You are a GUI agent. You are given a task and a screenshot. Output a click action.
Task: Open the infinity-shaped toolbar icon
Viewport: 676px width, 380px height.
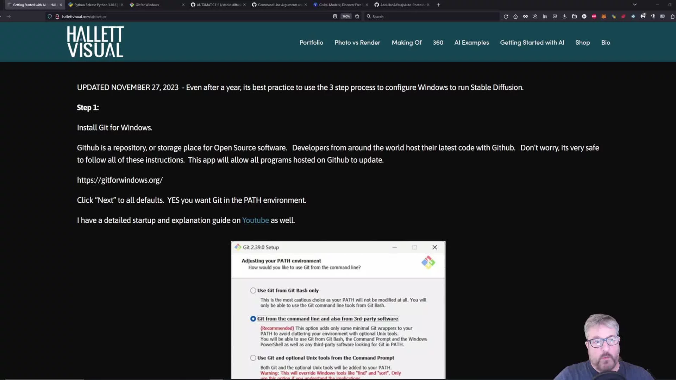tap(525, 17)
